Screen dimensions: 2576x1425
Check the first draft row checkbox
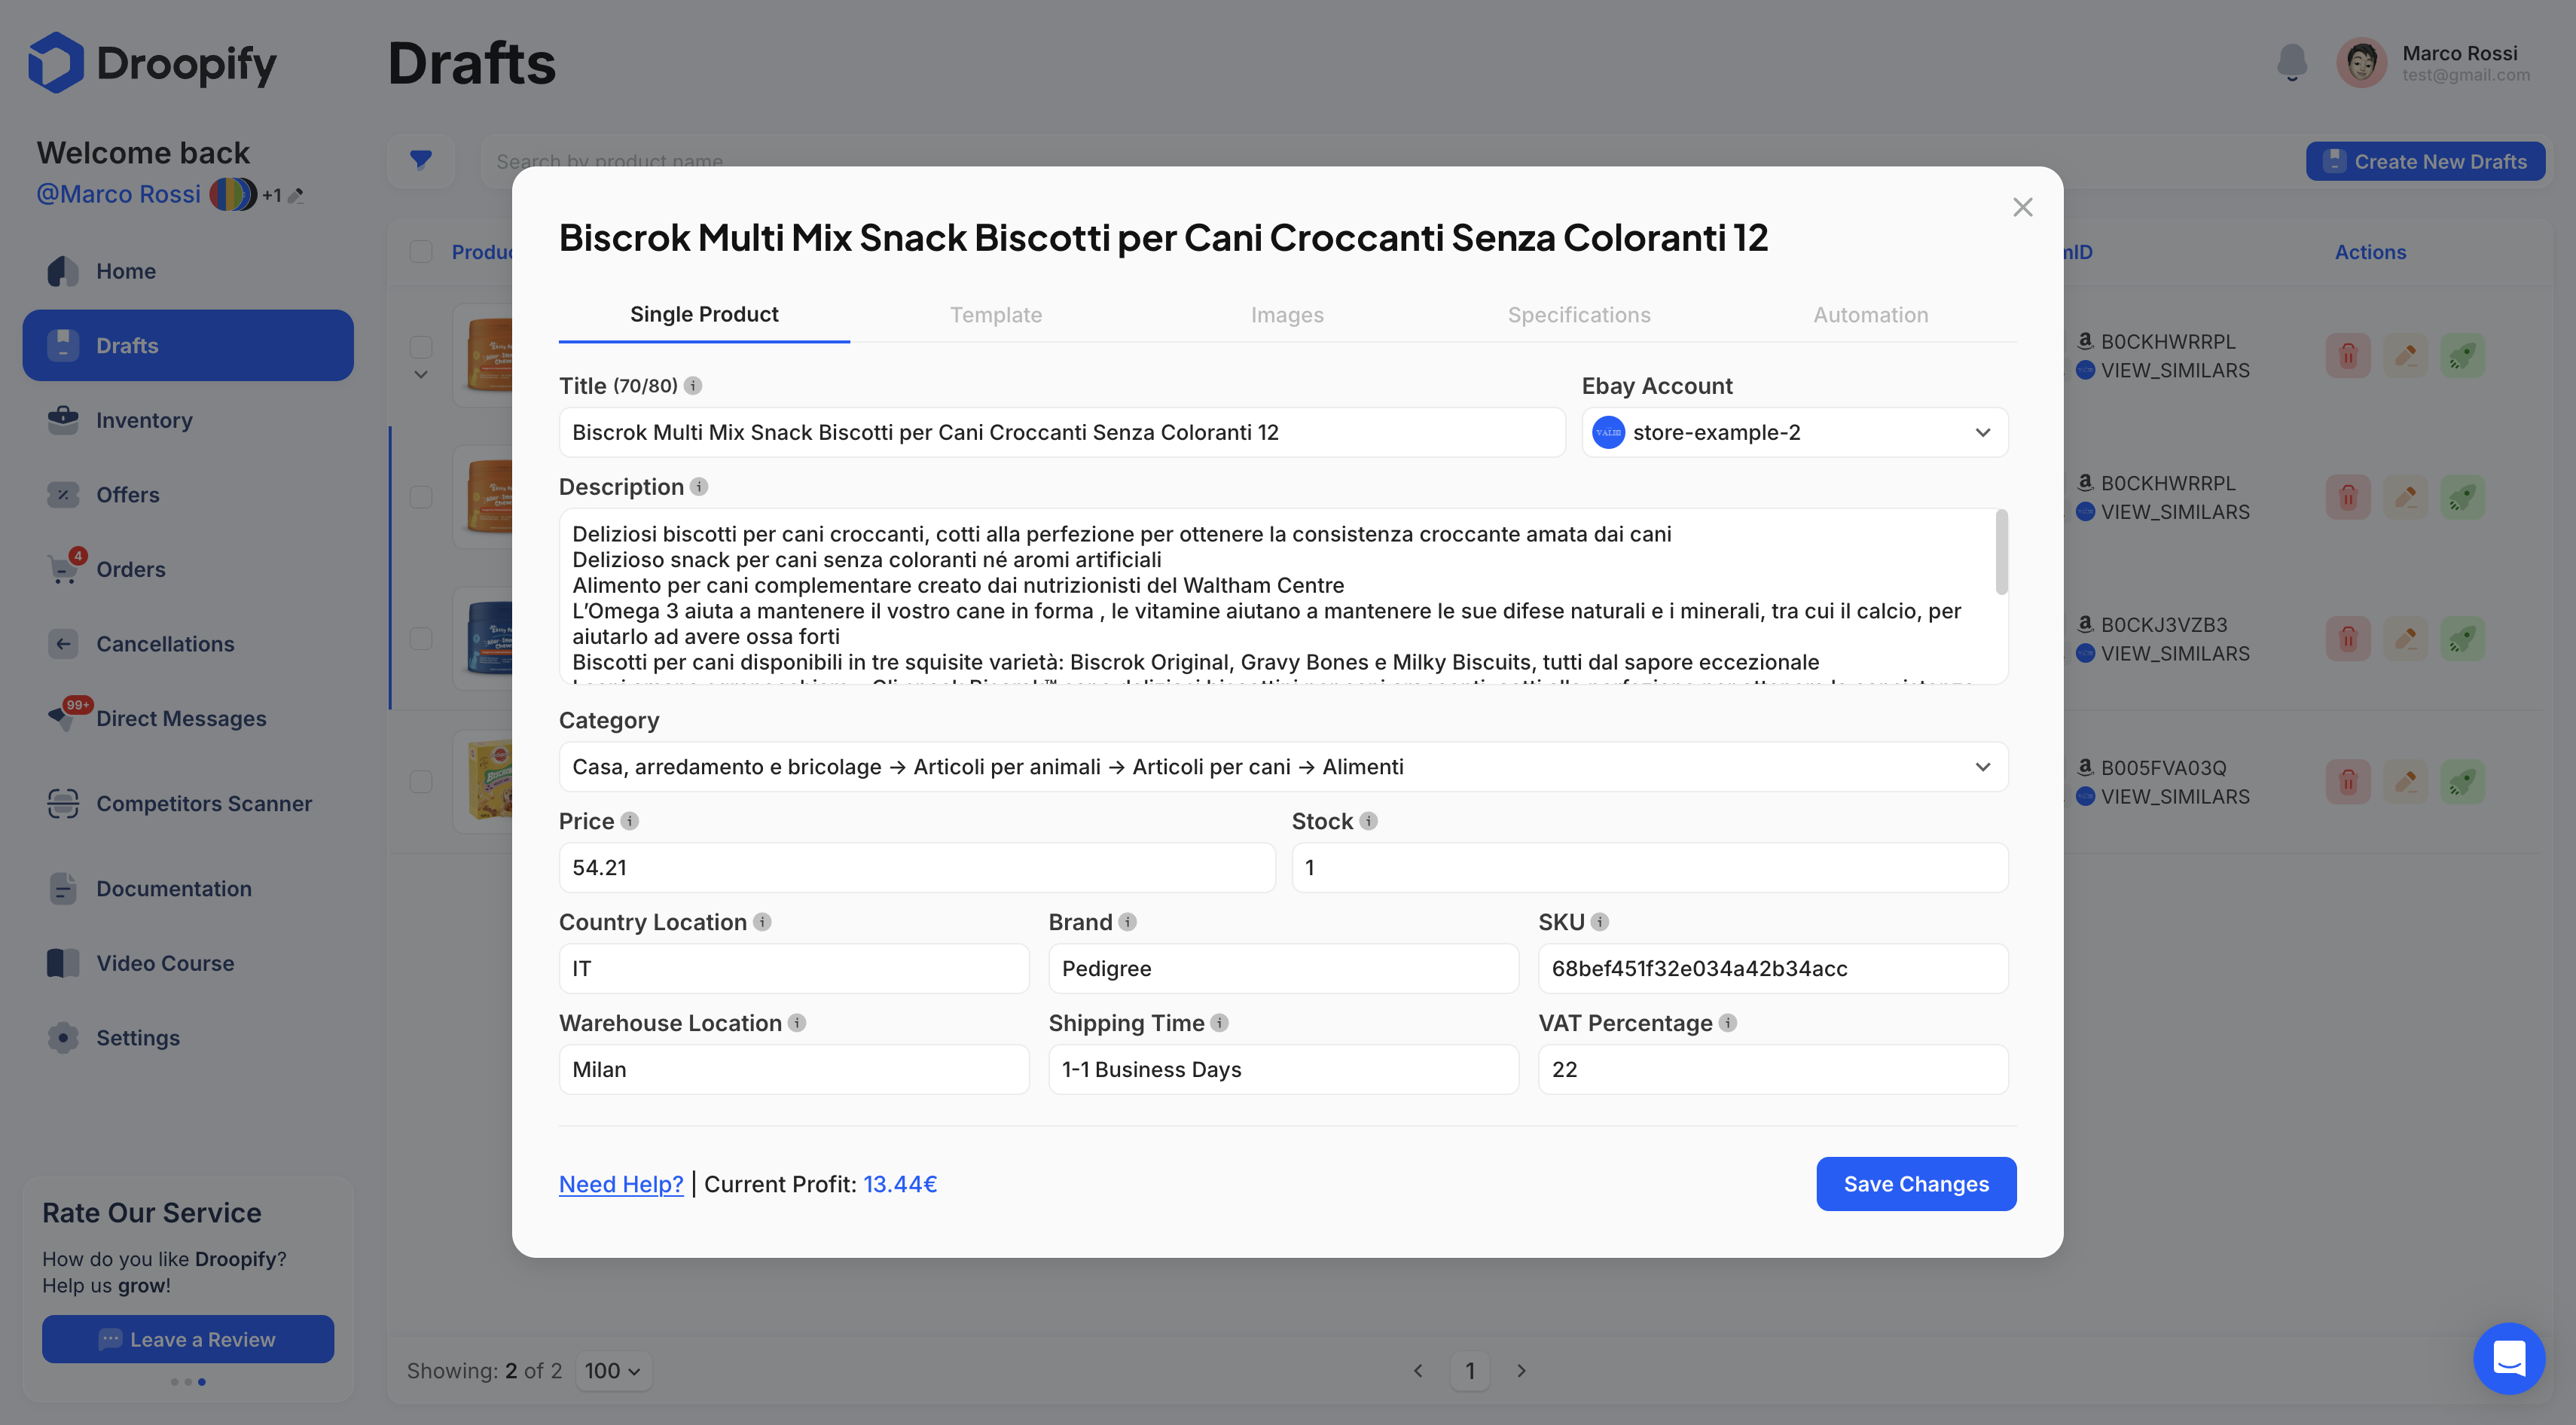pos(421,346)
